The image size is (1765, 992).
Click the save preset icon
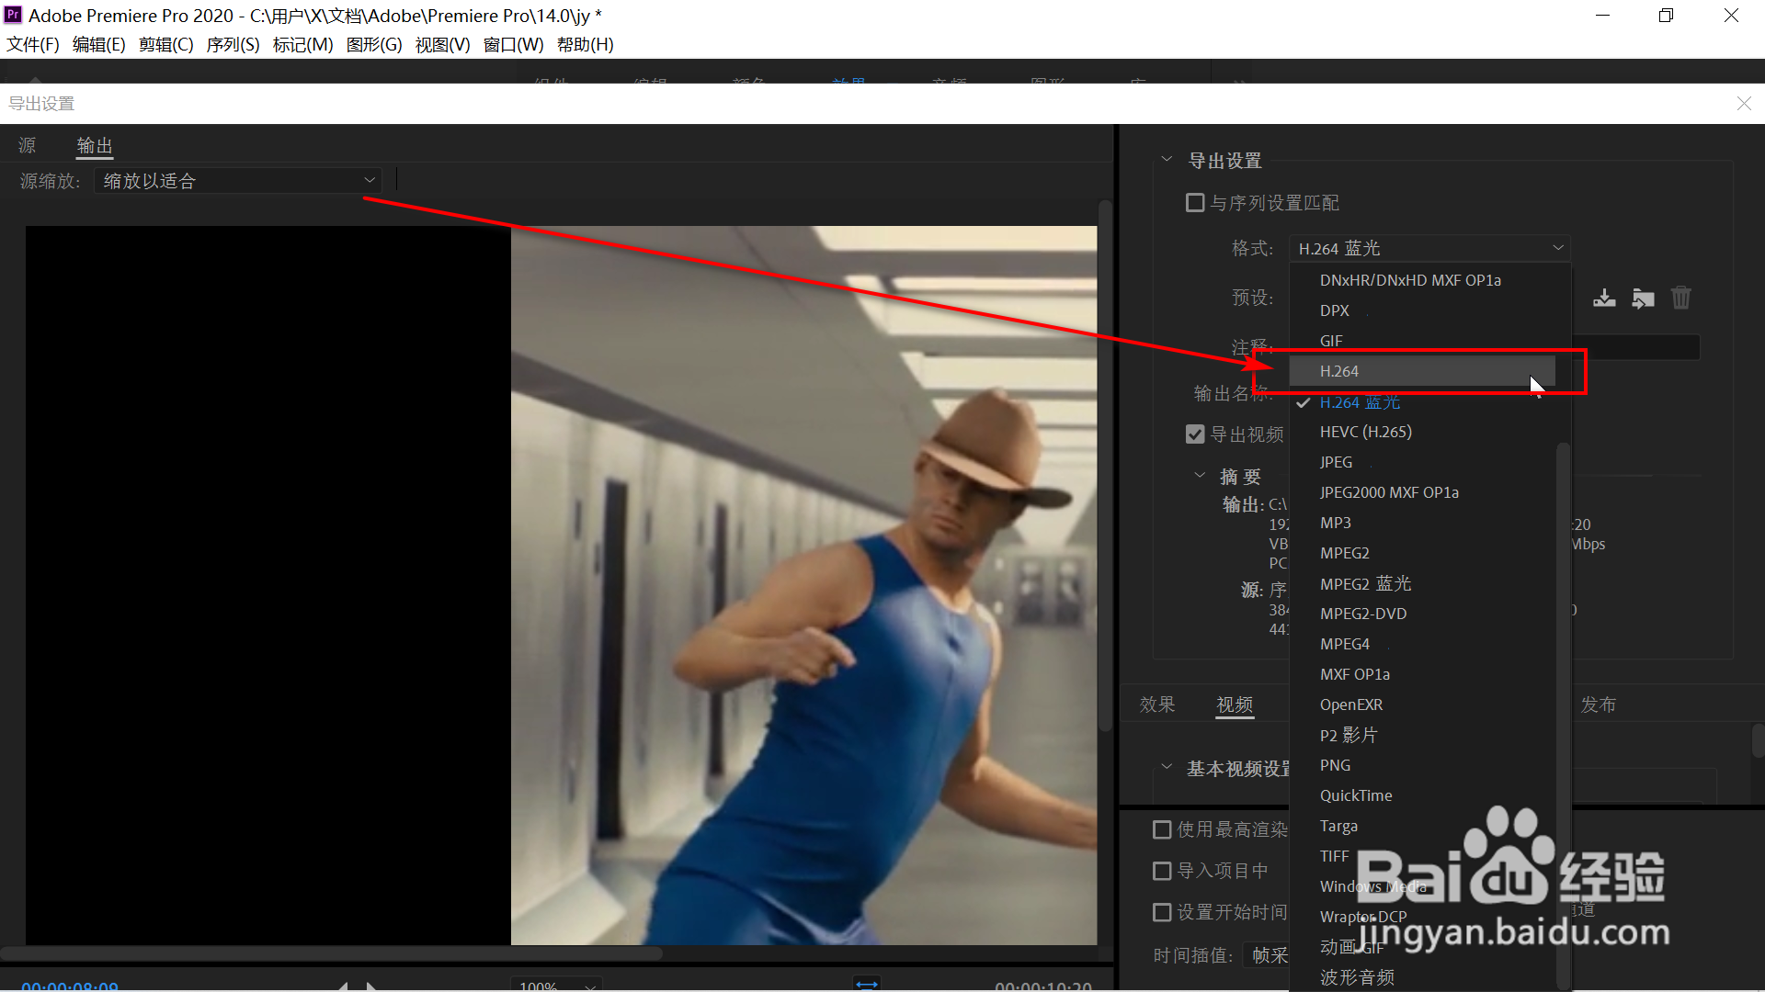pos(1604,298)
